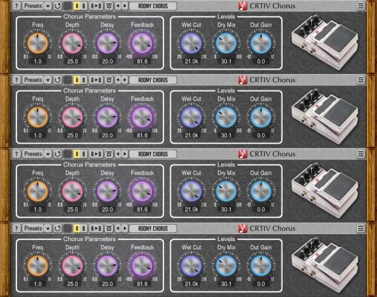Click the Presets button in bottom instance
Screen dimensions: 377x297
tap(33, 229)
